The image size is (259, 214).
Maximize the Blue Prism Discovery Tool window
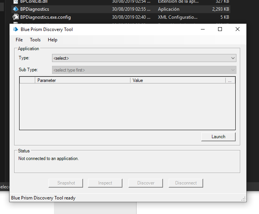point(220,29)
